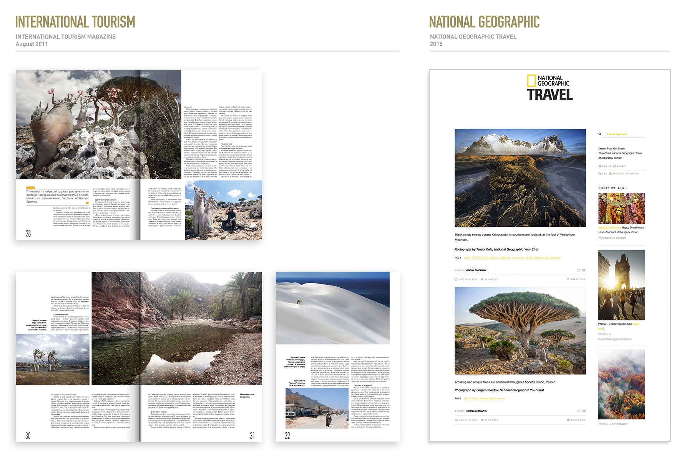
Task: Open the Diwali flower garlands thumbnail
Action: 621,208
